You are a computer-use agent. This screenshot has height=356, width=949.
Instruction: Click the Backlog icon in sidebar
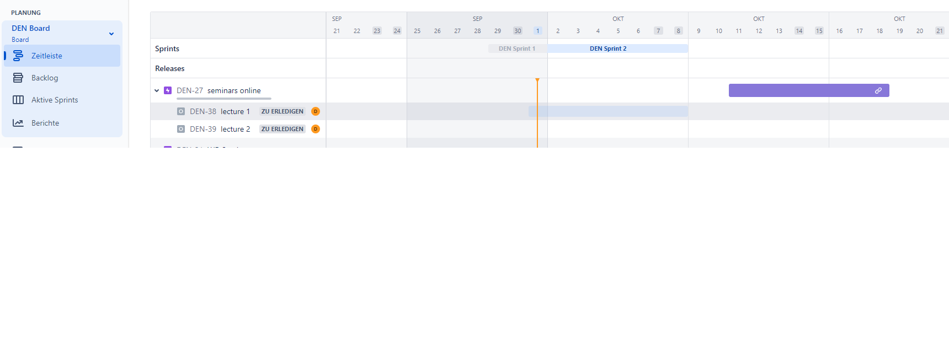18,78
